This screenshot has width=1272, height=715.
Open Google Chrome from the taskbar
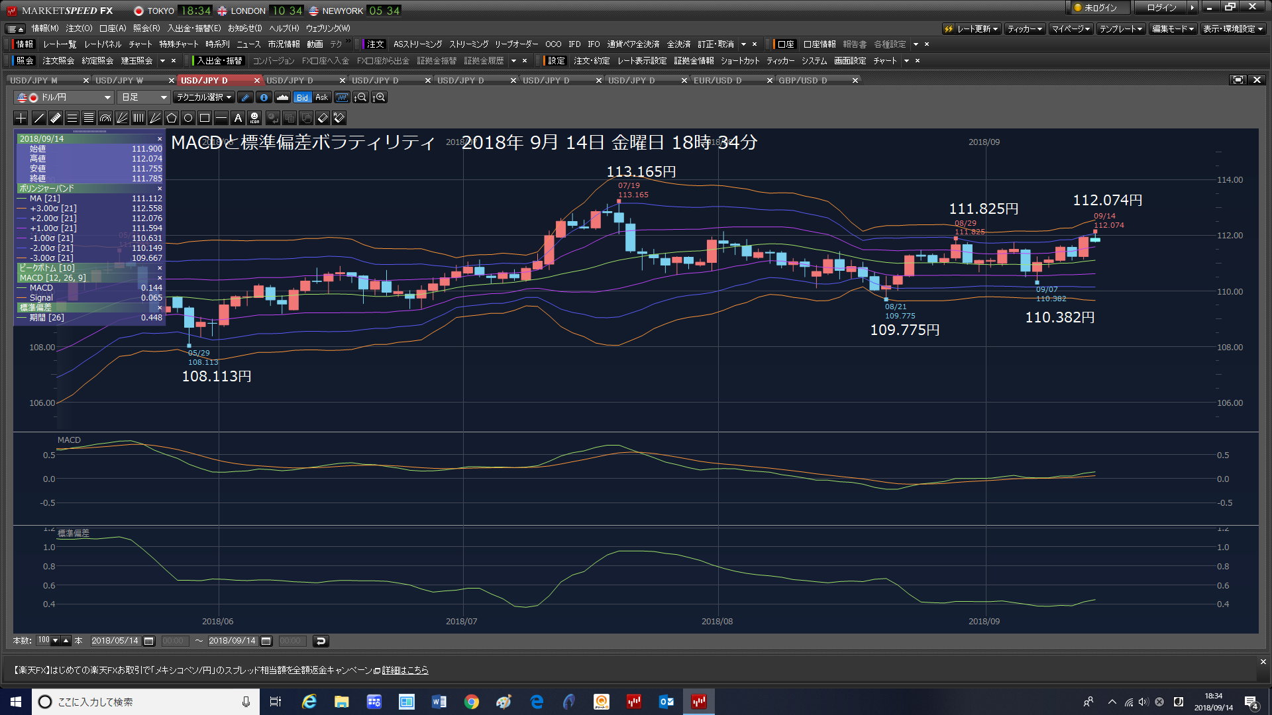point(472,702)
